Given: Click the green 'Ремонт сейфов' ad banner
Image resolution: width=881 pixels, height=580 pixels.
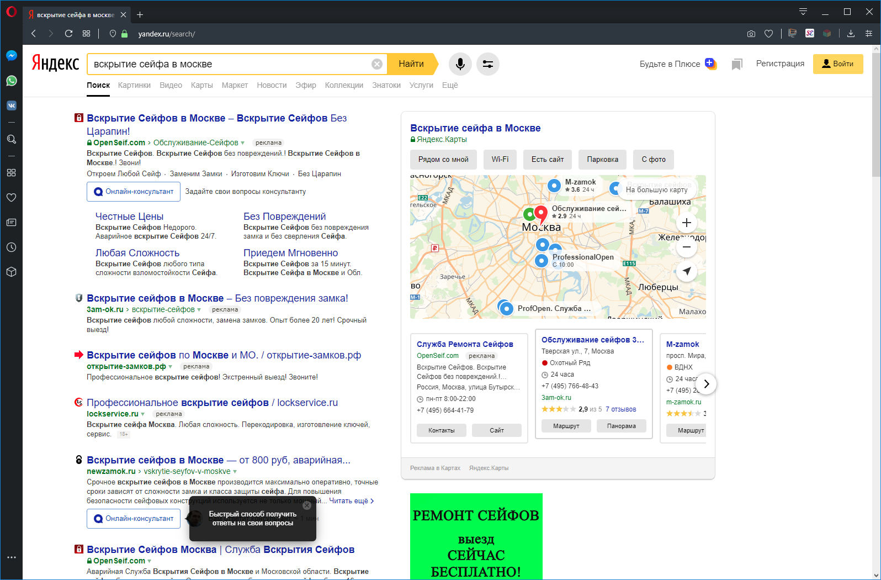Looking at the screenshot, I should [x=476, y=536].
